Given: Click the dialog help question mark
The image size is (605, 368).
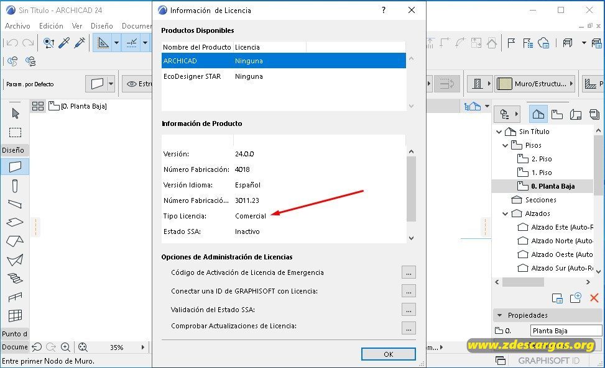Looking at the screenshot, I should (384, 10).
